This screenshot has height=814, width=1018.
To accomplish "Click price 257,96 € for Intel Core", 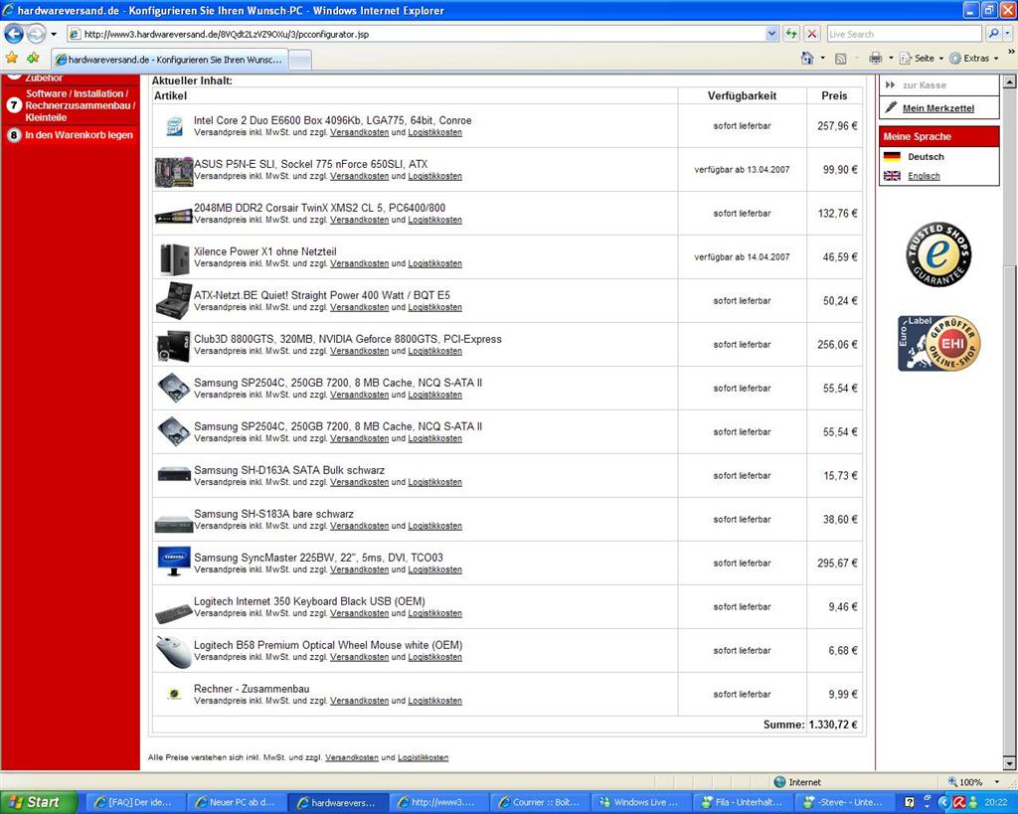I will 837,126.
